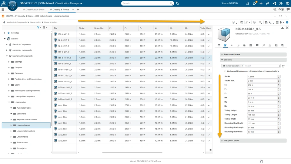Close the item details panel
Image resolution: width=291 pixels, height=164 pixels.
pos(287,28)
